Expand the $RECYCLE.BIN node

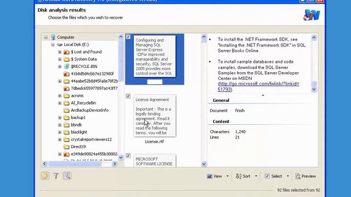click(60, 67)
